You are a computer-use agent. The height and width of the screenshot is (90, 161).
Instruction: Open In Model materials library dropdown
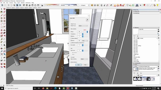click(148, 38)
